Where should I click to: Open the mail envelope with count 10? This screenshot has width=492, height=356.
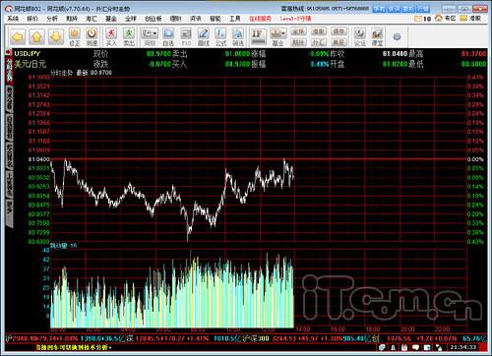pos(423,19)
